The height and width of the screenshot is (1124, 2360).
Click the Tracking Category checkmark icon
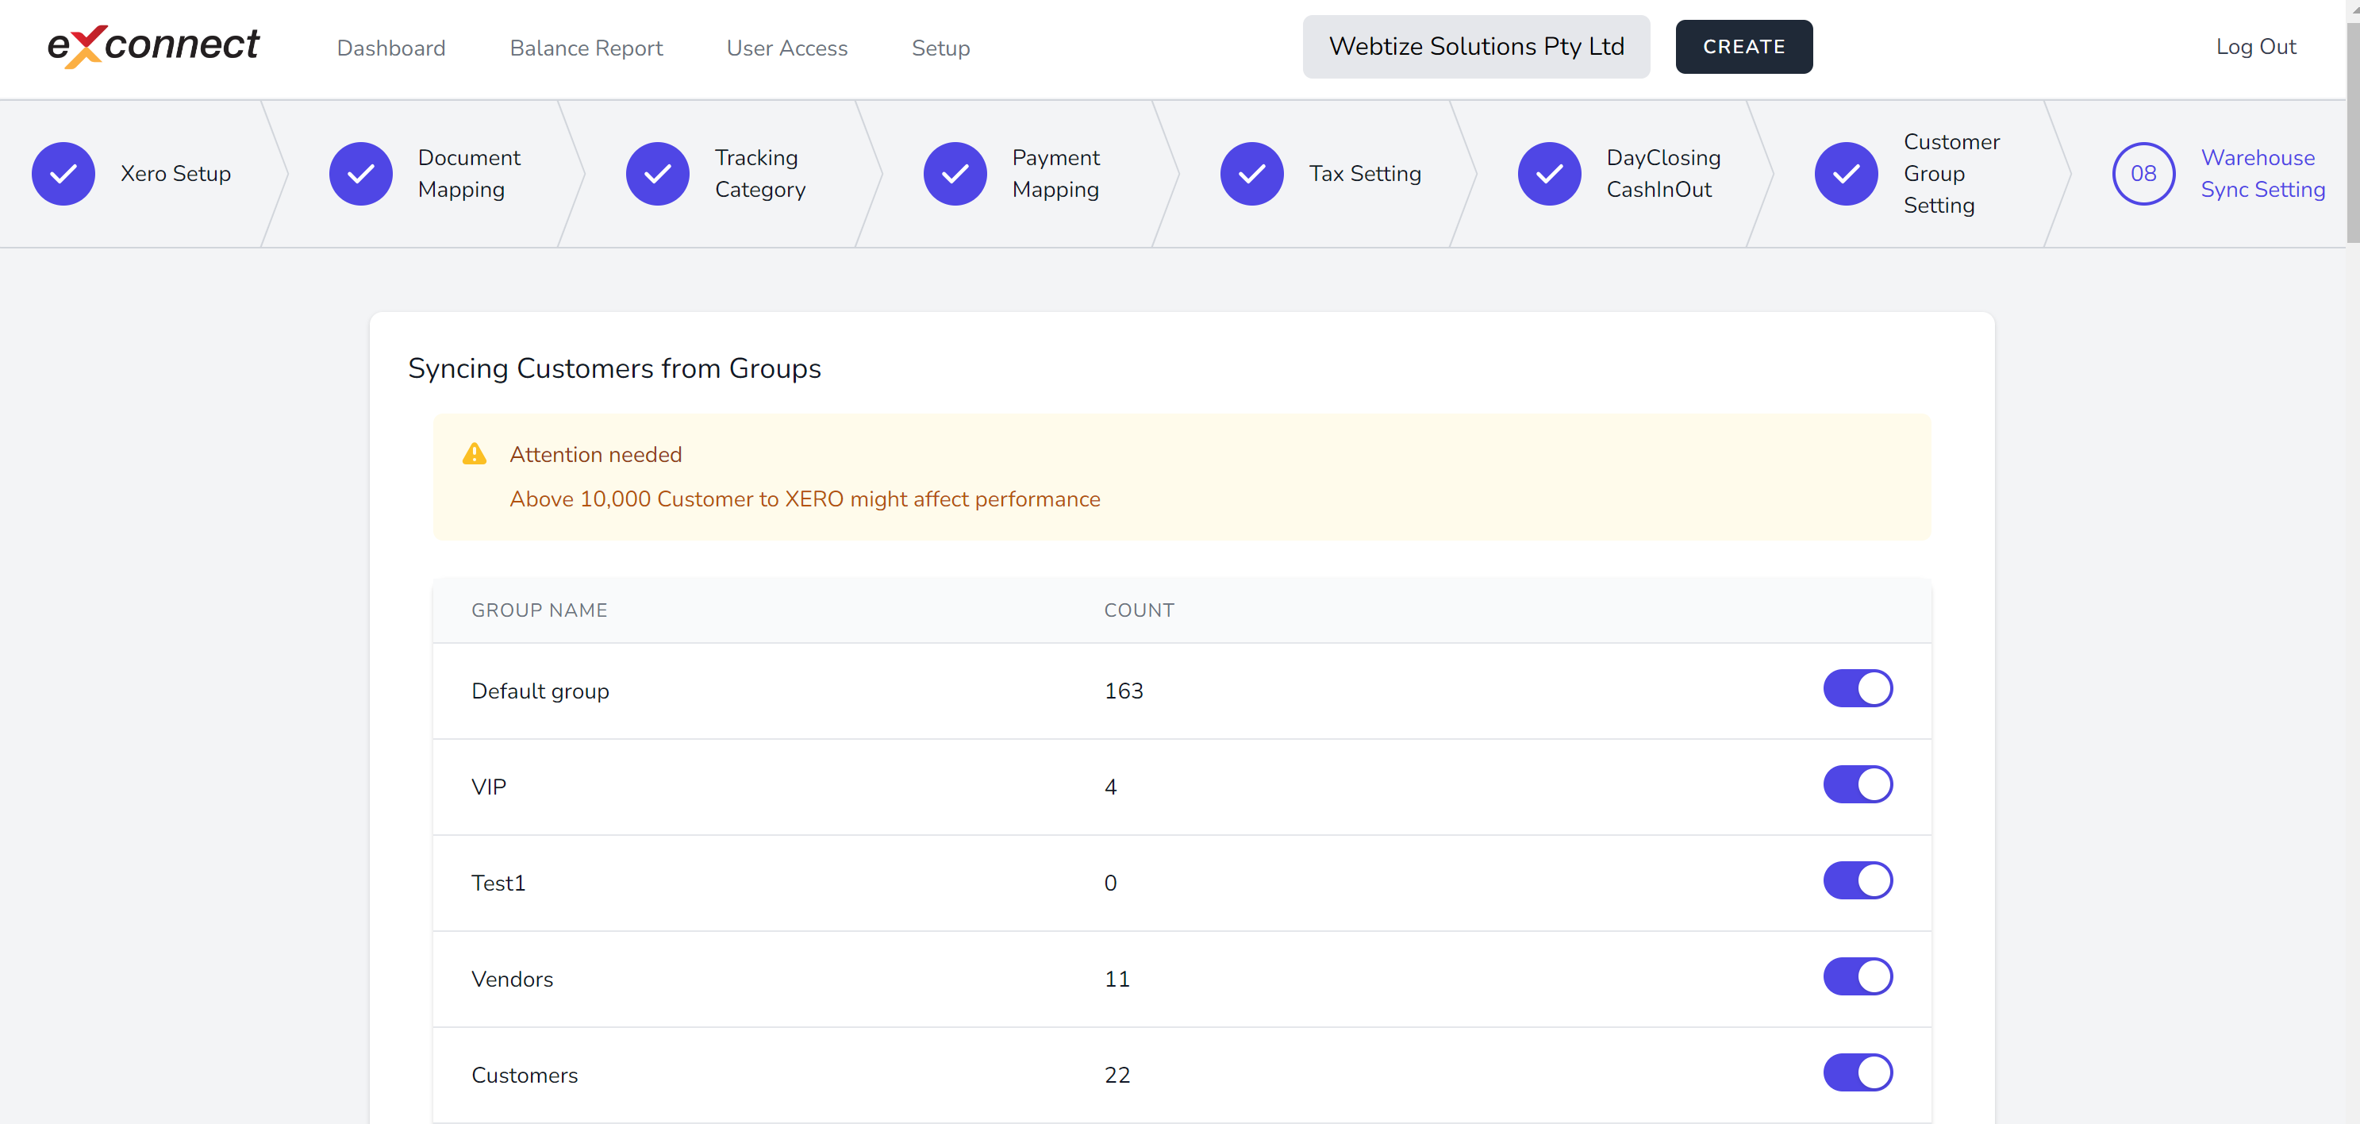658,174
